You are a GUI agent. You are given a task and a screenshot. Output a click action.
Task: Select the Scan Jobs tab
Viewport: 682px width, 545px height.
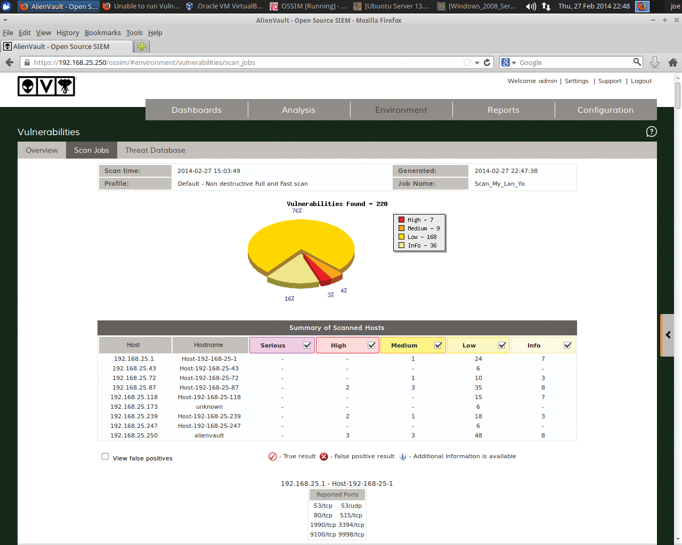(x=92, y=150)
